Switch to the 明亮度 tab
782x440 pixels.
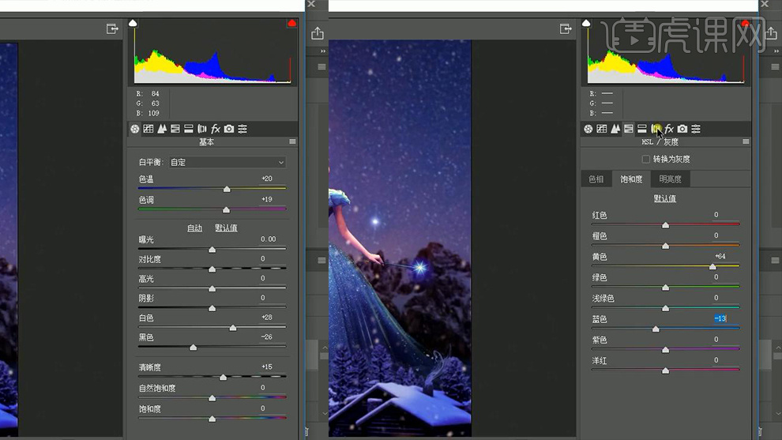670,179
